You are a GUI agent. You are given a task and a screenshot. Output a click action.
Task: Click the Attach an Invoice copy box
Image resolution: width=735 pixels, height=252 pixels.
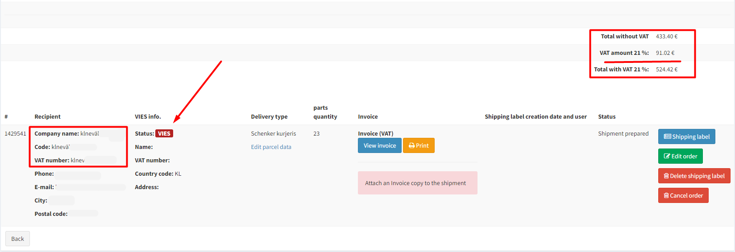coord(417,183)
